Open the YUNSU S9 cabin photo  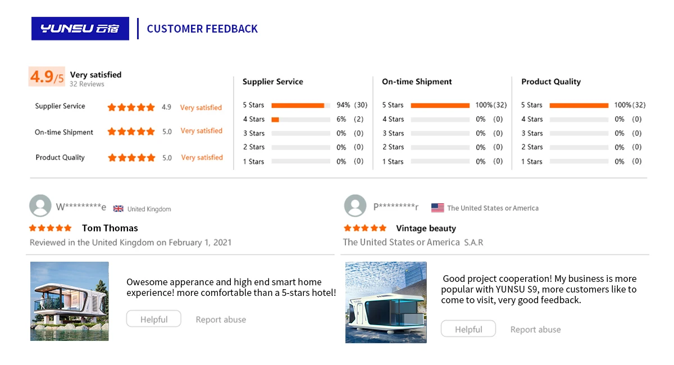point(386,302)
